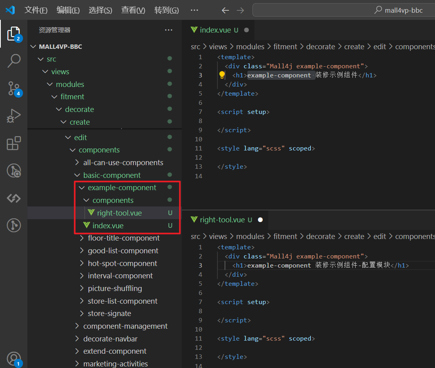Switch to the index.vue editor tab
This screenshot has width=435, height=368.
pyautogui.click(x=214, y=30)
